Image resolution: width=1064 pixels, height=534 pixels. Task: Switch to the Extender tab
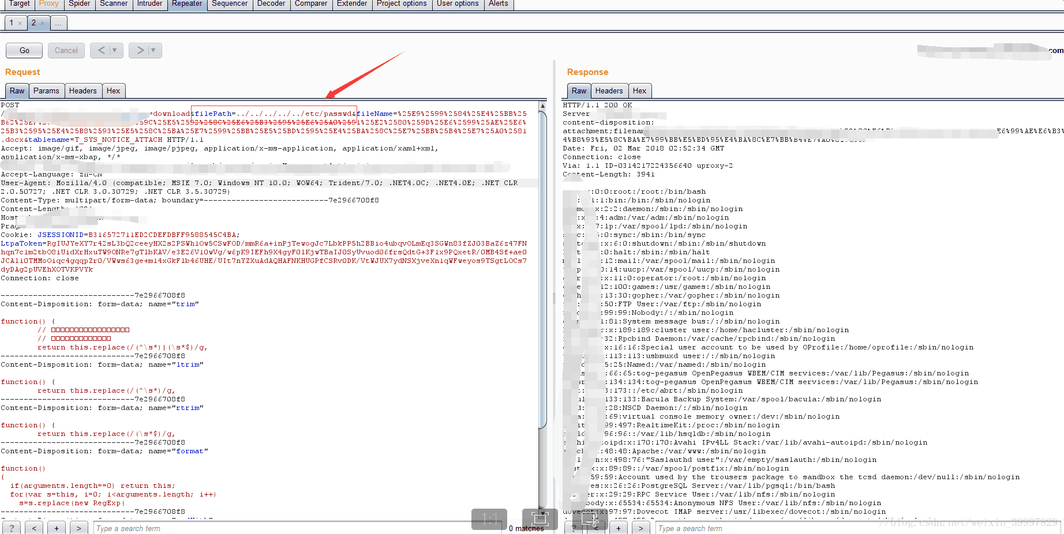[352, 4]
